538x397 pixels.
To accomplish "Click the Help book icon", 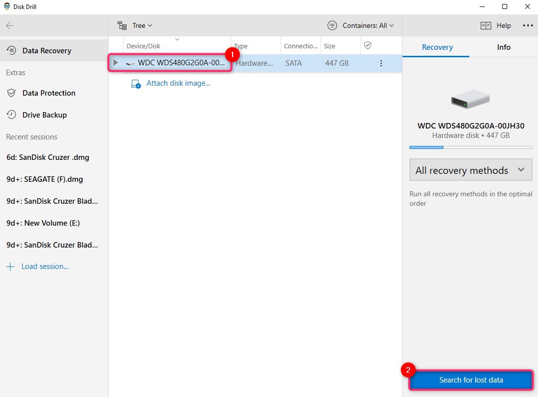I will 486,25.
